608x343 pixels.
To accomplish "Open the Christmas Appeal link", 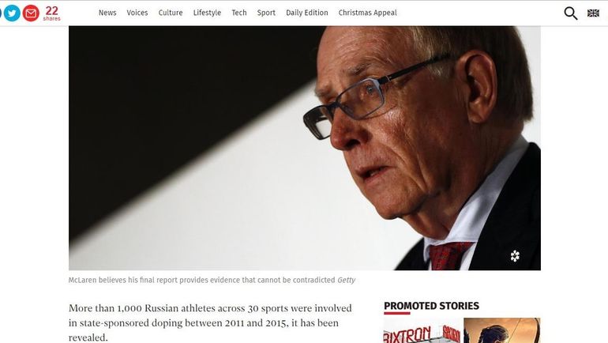I will [368, 13].
